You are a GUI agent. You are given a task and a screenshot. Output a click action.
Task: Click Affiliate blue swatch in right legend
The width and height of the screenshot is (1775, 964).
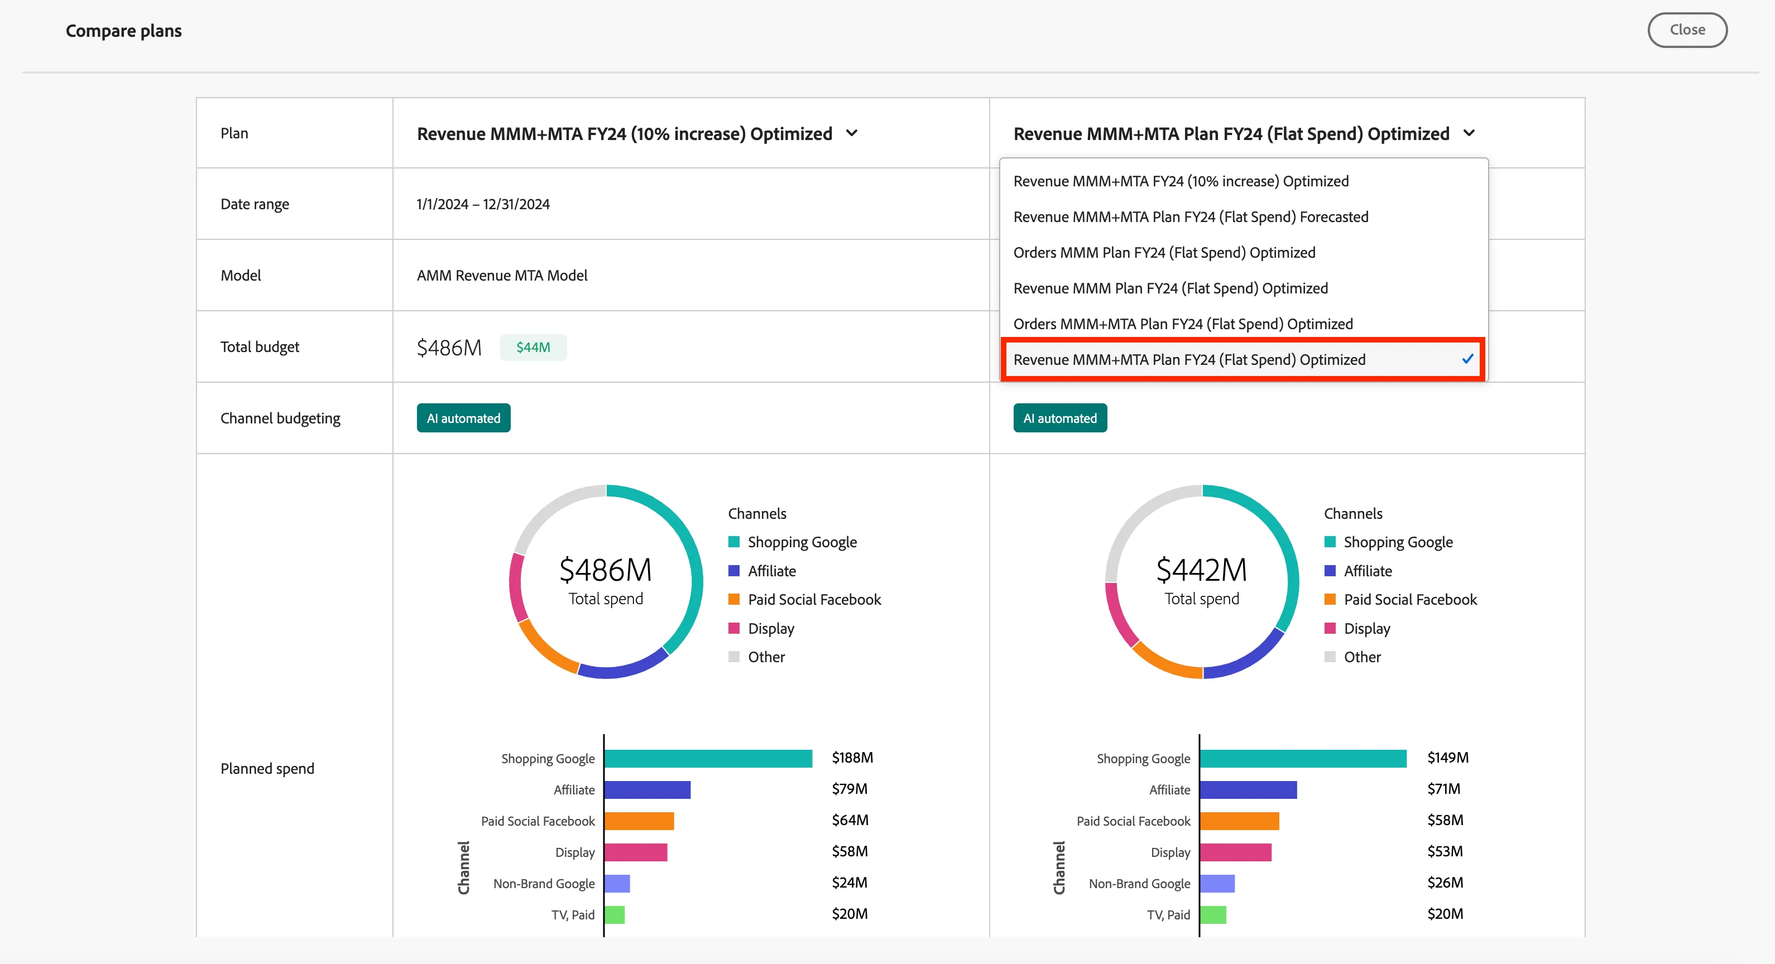coord(1330,571)
